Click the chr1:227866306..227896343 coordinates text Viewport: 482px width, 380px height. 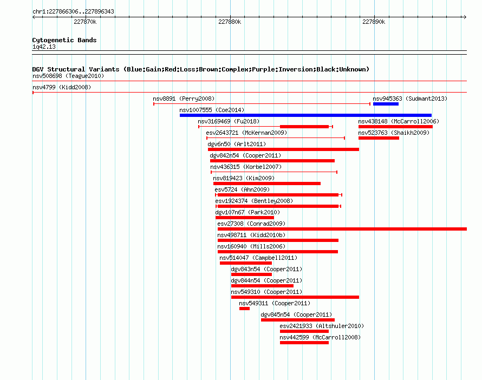point(73,11)
